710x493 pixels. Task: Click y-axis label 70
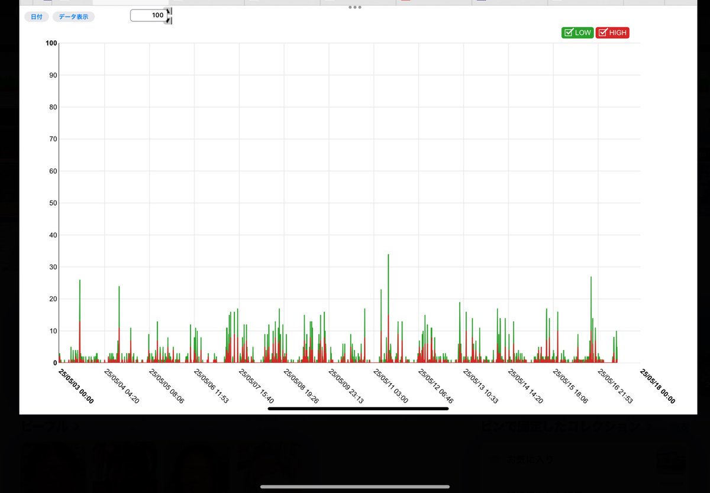click(53, 139)
